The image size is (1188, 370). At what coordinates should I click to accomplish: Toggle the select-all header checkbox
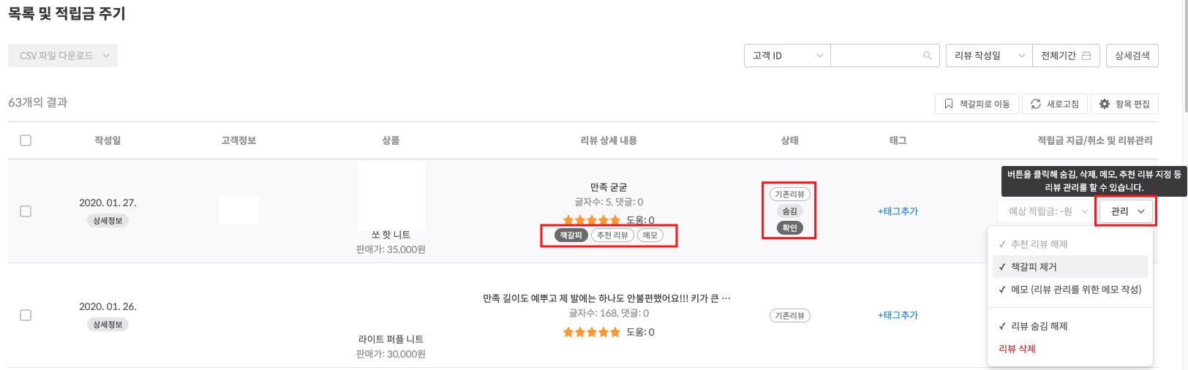pyautogui.click(x=26, y=140)
